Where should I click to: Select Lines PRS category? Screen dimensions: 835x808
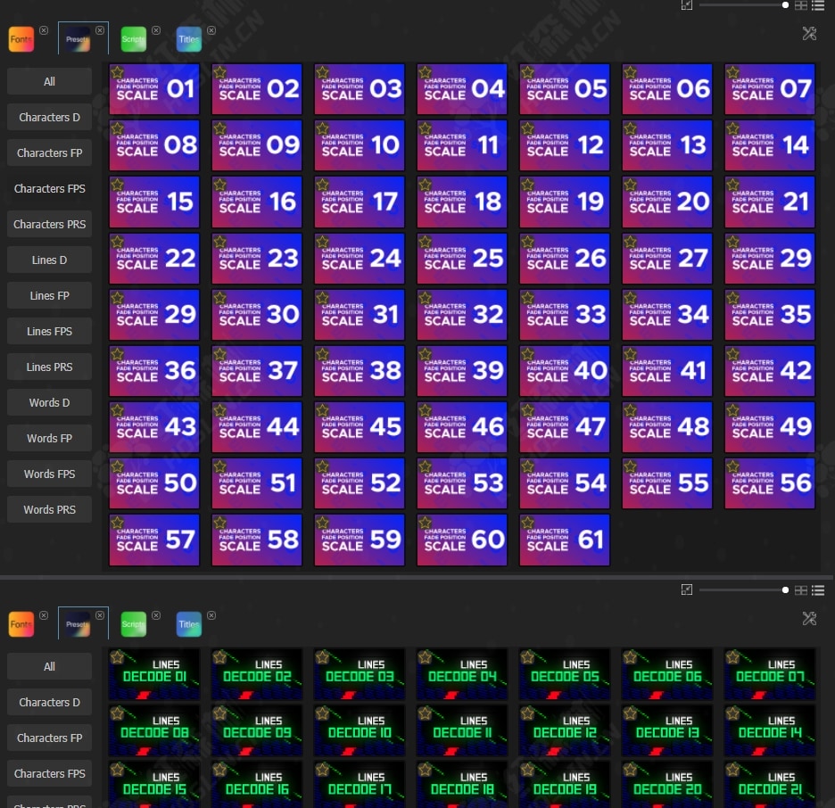pos(50,367)
